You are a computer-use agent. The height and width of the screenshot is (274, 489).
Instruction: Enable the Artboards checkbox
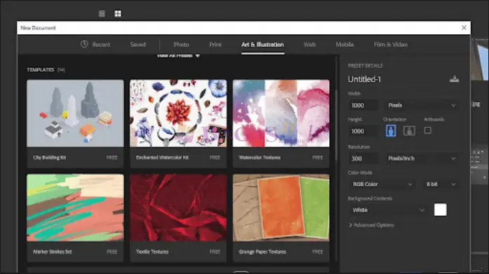pyautogui.click(x=427, y=130)
